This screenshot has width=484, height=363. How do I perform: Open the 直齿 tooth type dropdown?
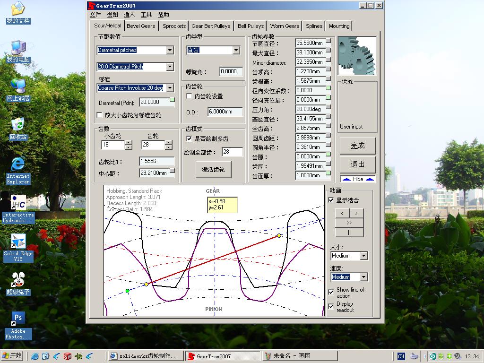point(236,50)
